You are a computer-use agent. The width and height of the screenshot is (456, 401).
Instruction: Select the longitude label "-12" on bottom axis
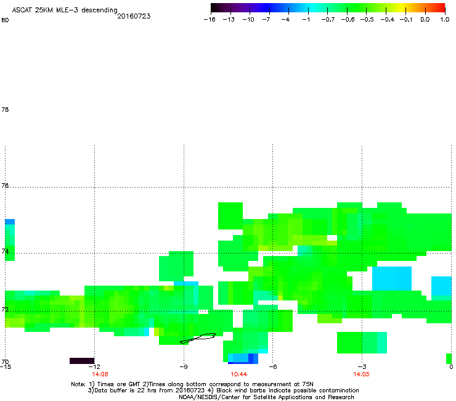pos(94,367)
